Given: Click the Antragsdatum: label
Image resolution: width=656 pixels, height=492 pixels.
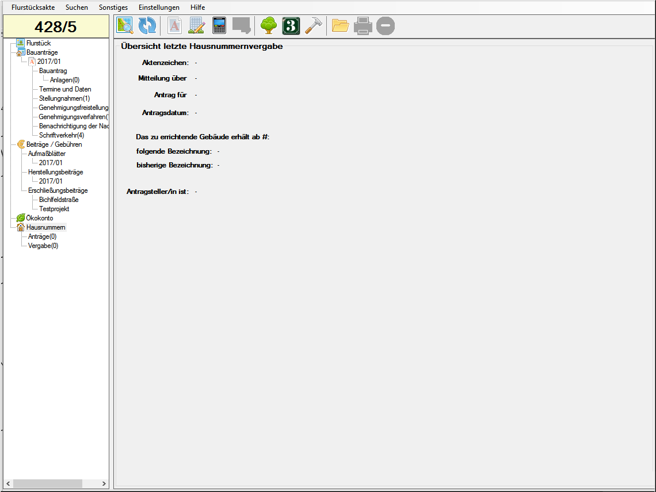Looking at the screenshot, I should coord(165,113).
